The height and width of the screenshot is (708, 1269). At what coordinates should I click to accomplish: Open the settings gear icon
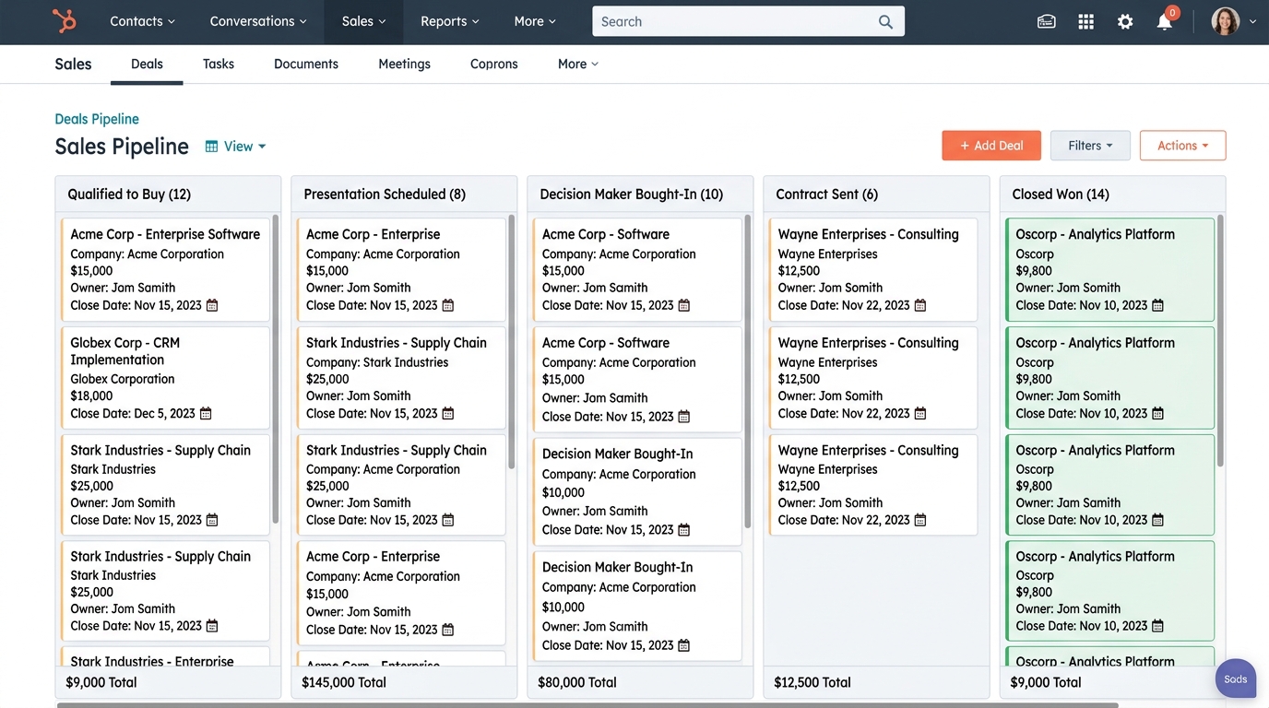click(x=1125, y=21)
